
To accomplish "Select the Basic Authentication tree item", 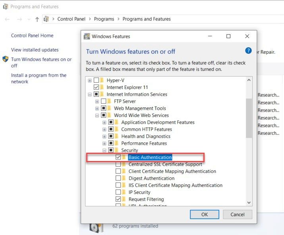I will click(x=150, y=157).
